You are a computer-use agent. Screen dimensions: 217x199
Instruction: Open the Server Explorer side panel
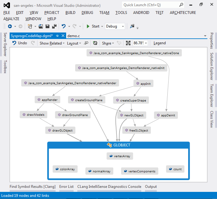[x=5, y=44]
